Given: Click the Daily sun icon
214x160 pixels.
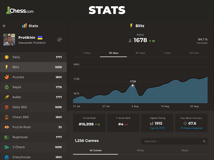Looking at the screenshot, I should click(7, 57).
